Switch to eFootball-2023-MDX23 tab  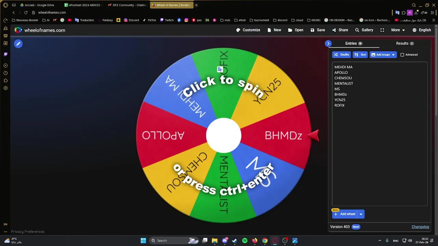point(83,5)
